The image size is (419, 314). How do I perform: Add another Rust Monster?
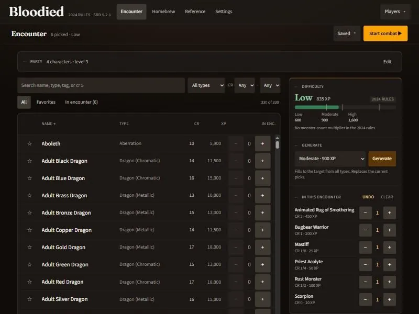(389, 282)
